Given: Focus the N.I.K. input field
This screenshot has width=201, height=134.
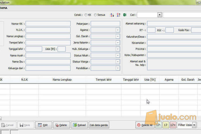Looking at the screenshot, I should pyautogui.click(x=48, y=30).
